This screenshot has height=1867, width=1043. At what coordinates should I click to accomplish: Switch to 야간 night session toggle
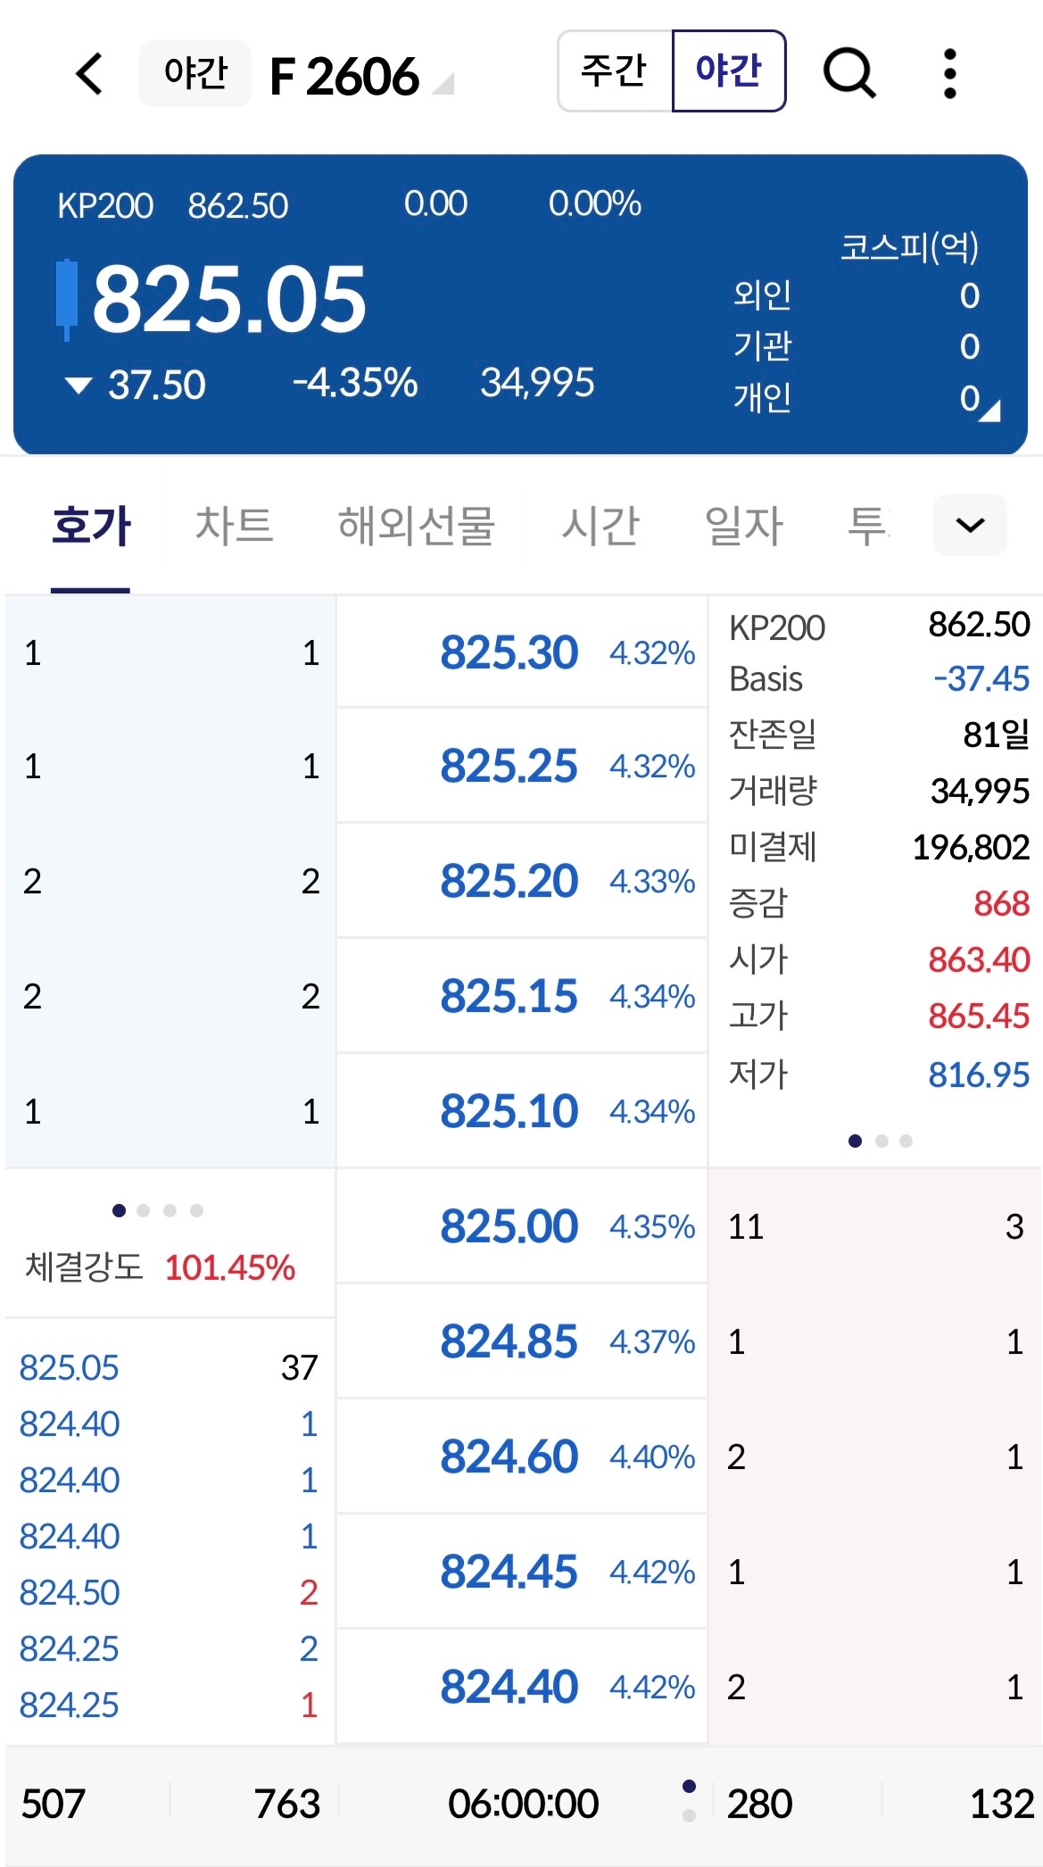(728, 71)
